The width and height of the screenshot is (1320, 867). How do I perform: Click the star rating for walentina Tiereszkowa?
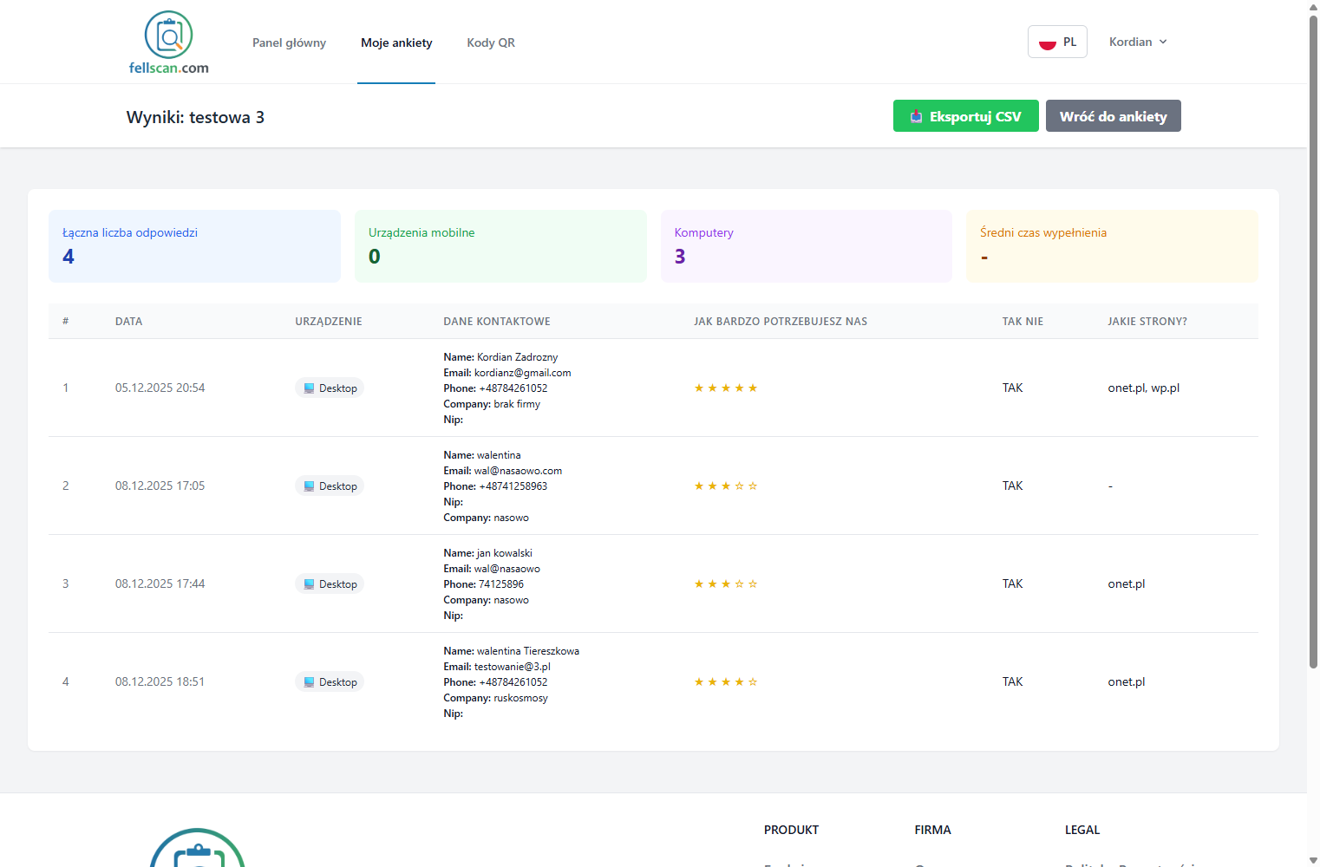point(725,682)
